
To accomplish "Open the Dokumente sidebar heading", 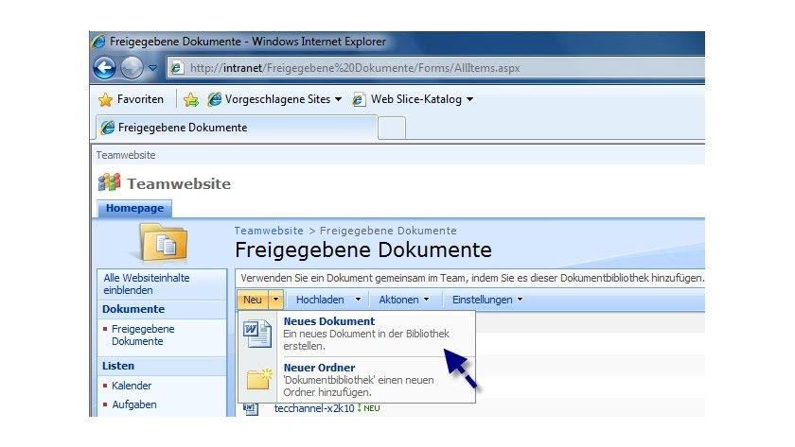I will [x=133, y=309].
